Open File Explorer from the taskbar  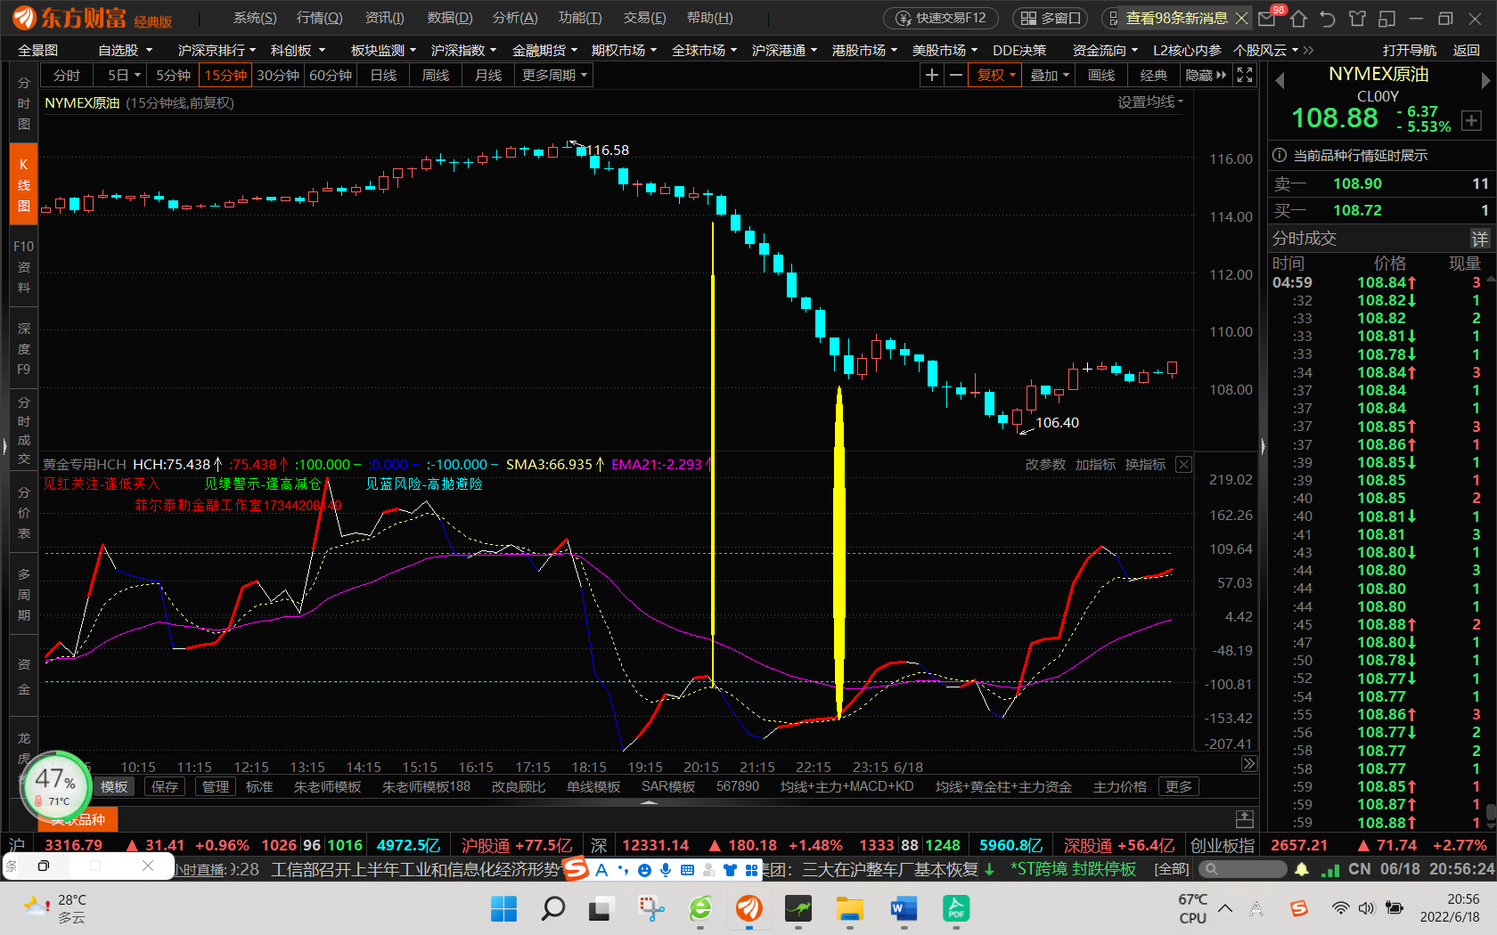850,908
